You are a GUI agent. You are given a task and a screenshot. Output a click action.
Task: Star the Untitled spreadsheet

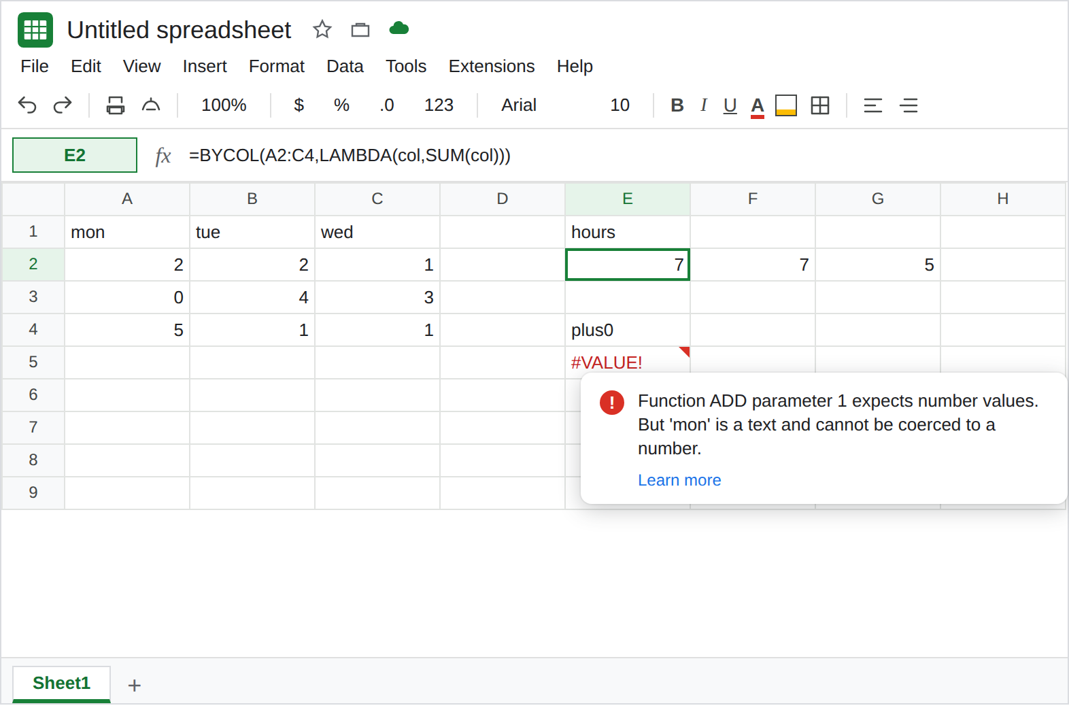[x=322, y=29]
